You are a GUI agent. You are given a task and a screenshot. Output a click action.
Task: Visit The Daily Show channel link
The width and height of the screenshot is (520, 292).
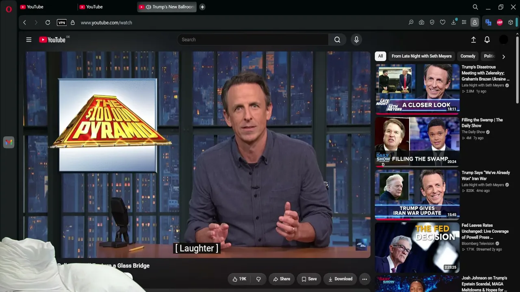(473, 132)
